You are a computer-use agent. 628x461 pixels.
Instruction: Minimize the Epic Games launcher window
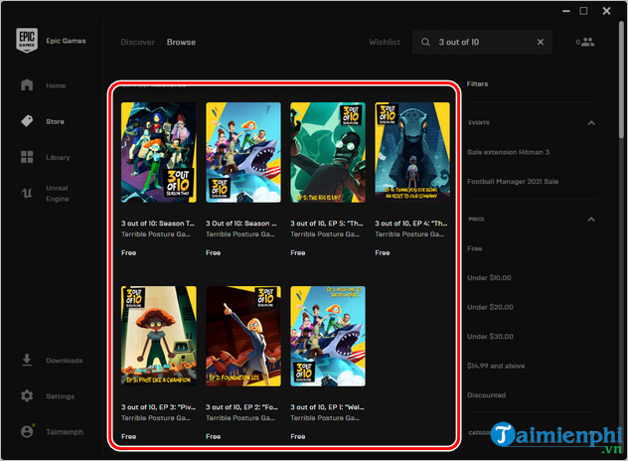(566, 11)
